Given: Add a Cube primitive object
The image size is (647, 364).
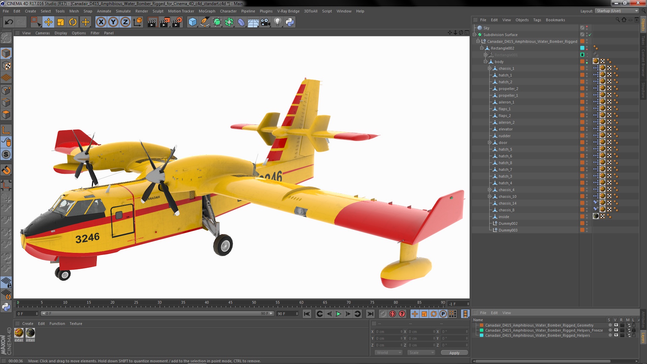Looking at the screenshot, I should [192, 22].
